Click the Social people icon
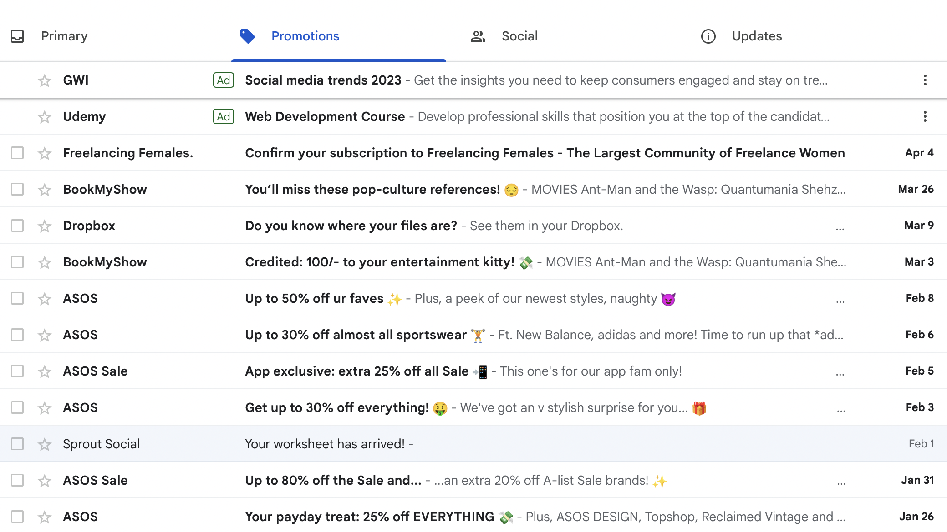 tap(478, 36)
